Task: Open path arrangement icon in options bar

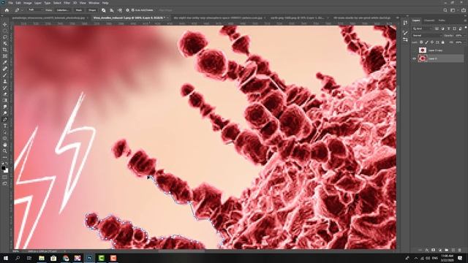Action: pyautogui.click(x=120, y=10)
